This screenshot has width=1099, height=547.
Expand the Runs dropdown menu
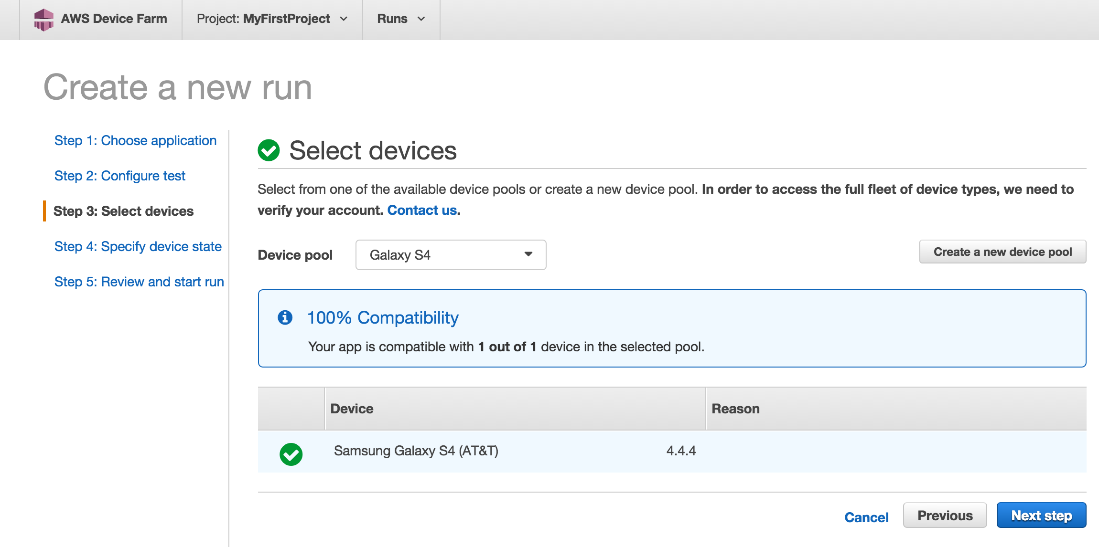(401, 19)
